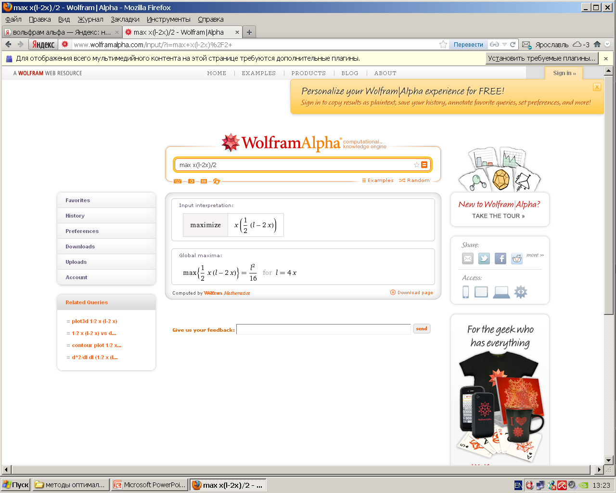Share results on Twitter
The width and height of the screenshot is (616, 493).
pyautogui.click(x=484, y=259)
